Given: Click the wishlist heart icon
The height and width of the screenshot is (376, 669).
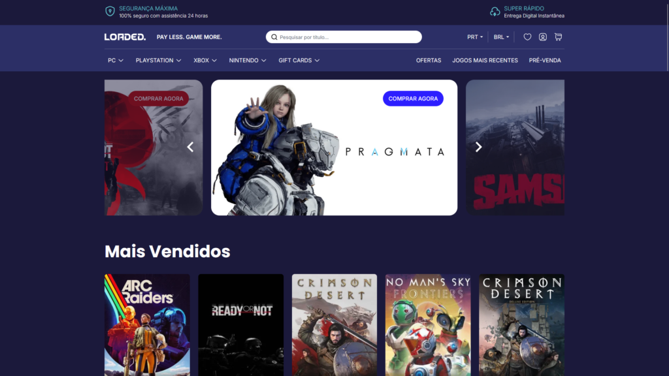Looking at the screenshot, I should 527,37.
